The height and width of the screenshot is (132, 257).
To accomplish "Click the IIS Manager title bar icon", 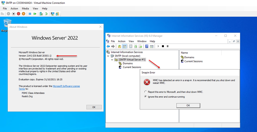I will tap(109, 36).
